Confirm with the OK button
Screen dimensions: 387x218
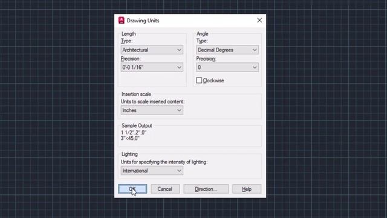point(132,189)
